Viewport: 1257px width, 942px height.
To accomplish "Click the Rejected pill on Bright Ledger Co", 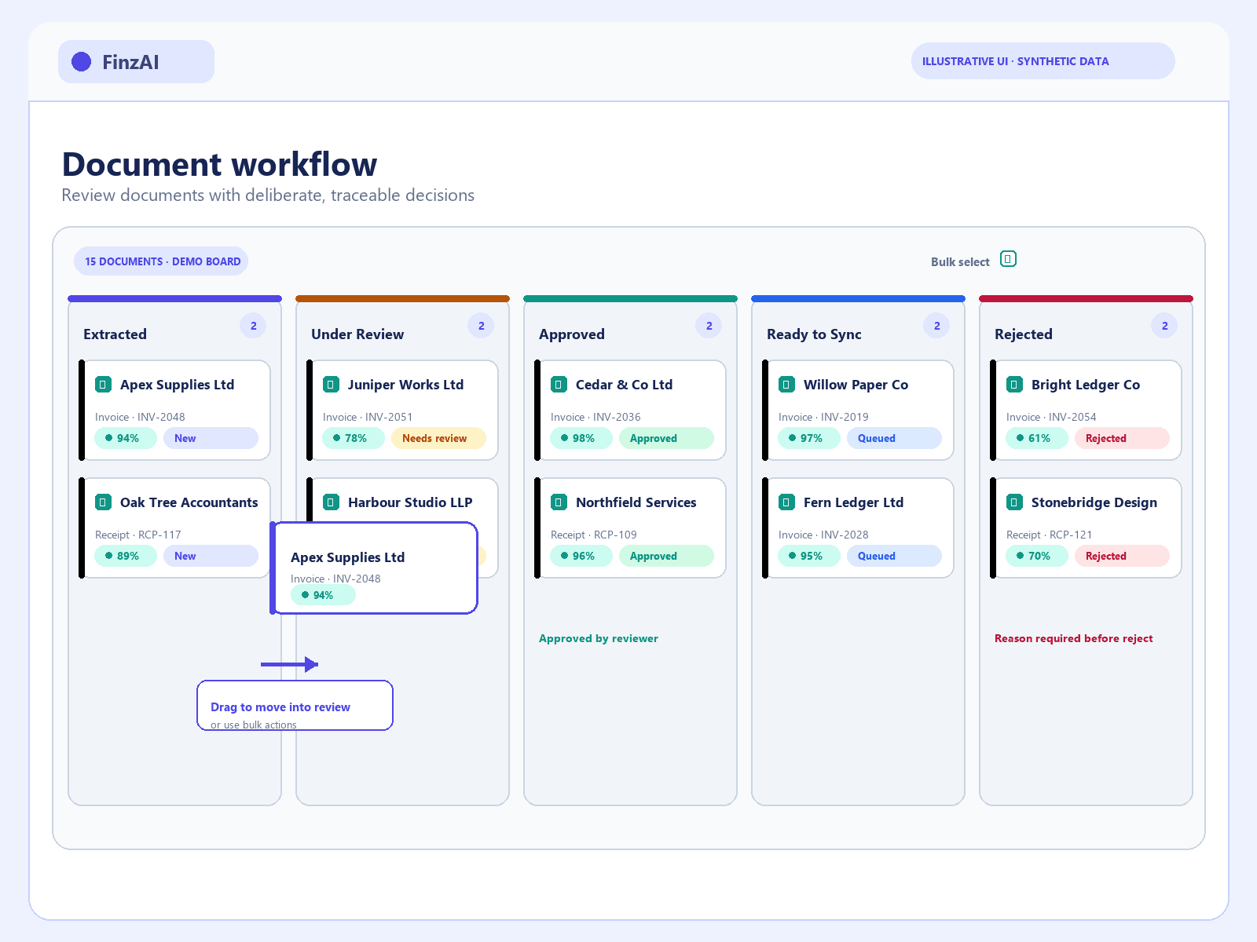I will point(1122,438).
